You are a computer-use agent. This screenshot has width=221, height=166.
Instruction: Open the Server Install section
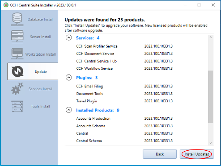click(x=41, y=37)
